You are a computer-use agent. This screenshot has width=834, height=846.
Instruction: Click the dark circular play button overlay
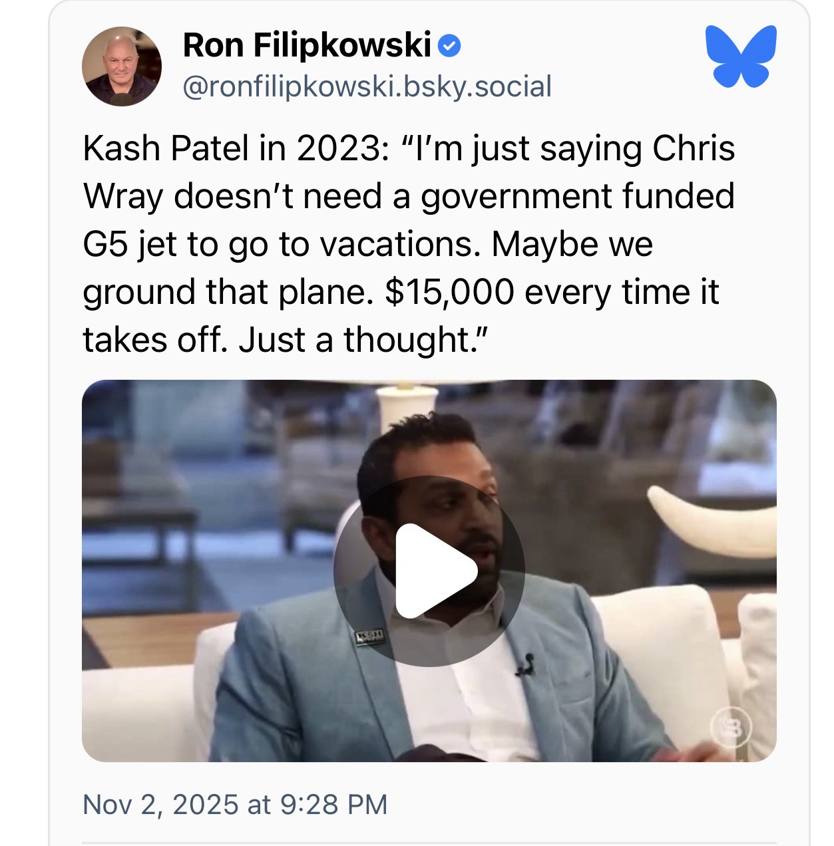tap(429, 570)
